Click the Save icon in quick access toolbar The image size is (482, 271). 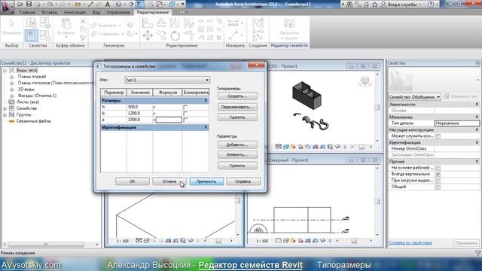click(29, 4)
